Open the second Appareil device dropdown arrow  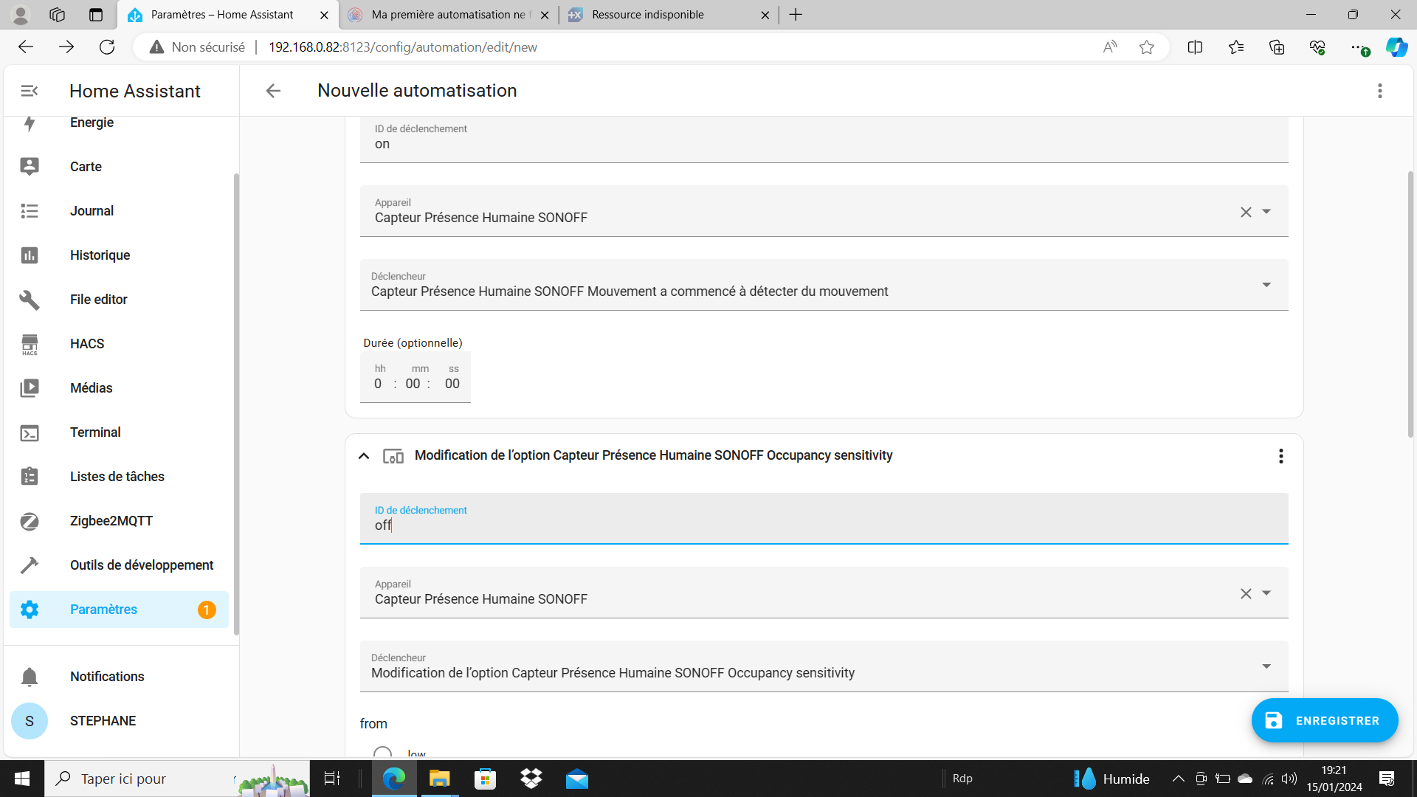click(x=1266, y=593)
